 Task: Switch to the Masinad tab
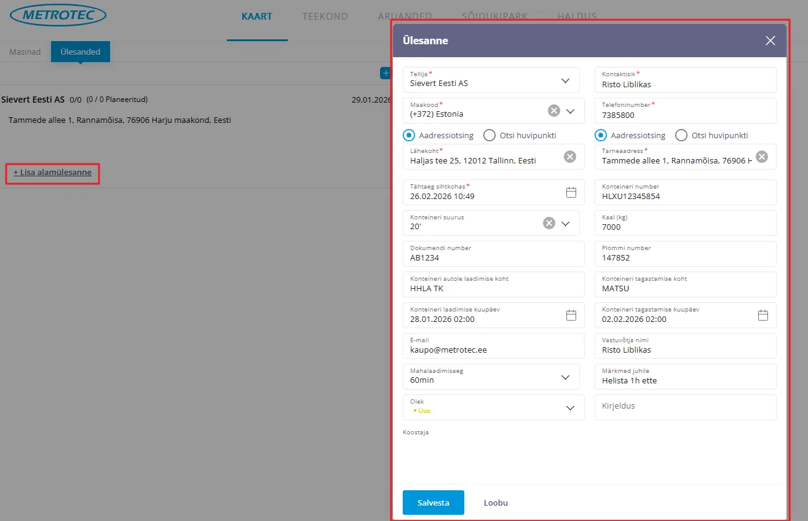[25, 52]
